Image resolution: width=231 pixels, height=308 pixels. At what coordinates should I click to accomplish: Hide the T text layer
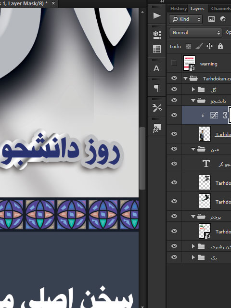tap(174, 164)
